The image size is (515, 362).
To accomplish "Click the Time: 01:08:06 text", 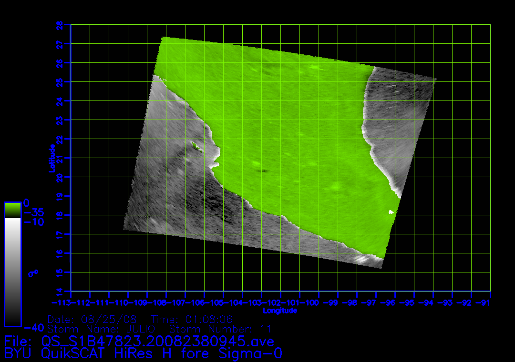I will point(192,319).
